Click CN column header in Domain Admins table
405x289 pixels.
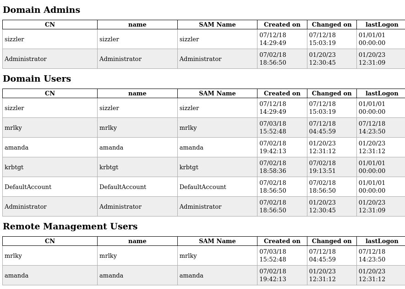tap(50, 25)
